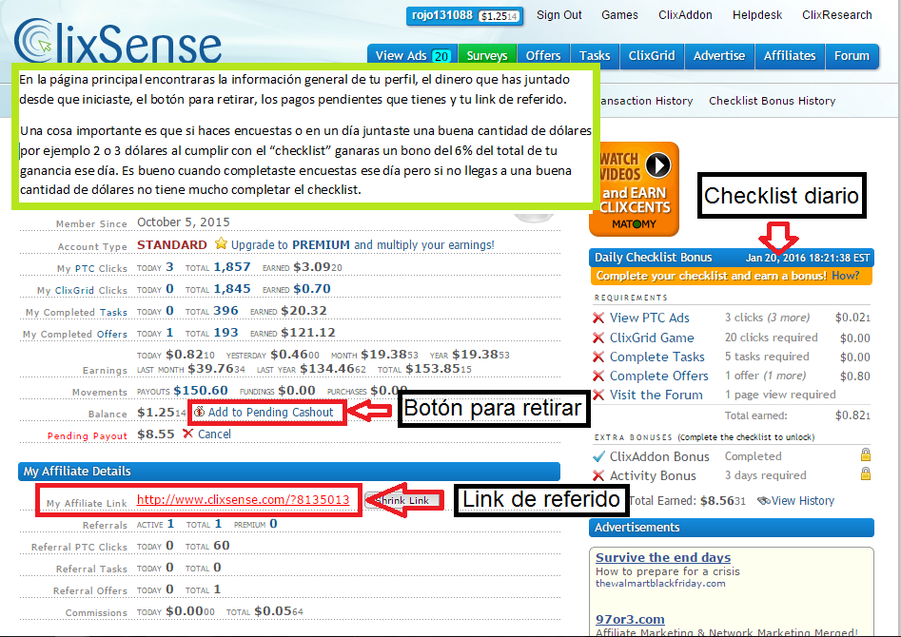This screenshot has width=901, height=637.
Task: Go to the Forum tab
Action: pyautogui.click(x=852, y=56)
